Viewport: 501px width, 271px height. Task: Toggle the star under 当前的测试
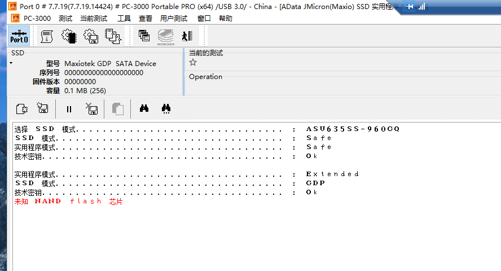click(x=193, y=63)
